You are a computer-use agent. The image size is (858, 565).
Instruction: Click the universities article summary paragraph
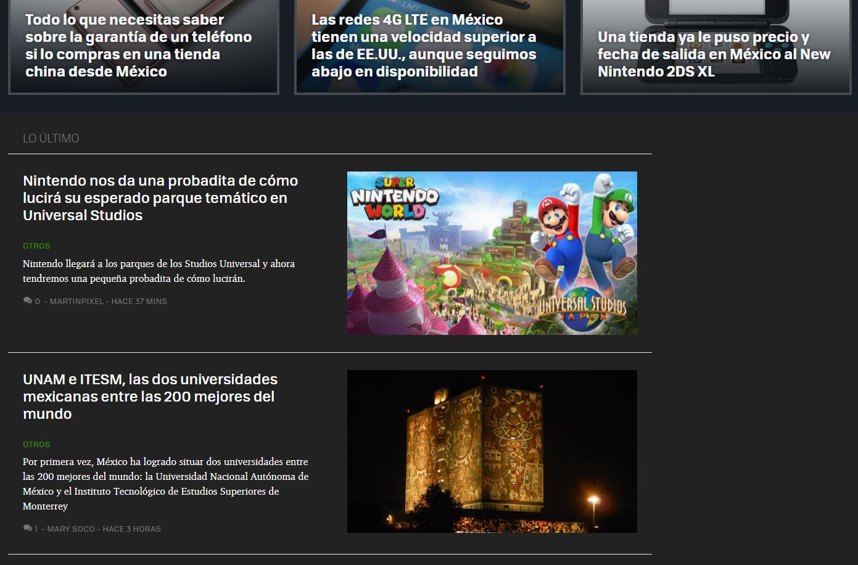coord(165,484)
